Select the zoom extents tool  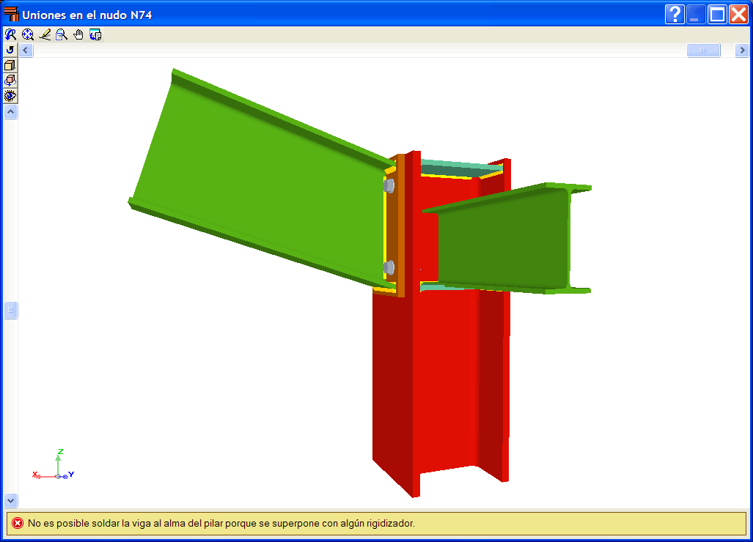point(28,34)
